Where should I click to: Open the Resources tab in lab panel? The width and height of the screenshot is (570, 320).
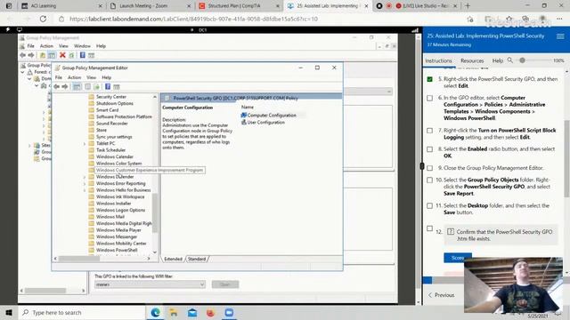tap(472, 60)
